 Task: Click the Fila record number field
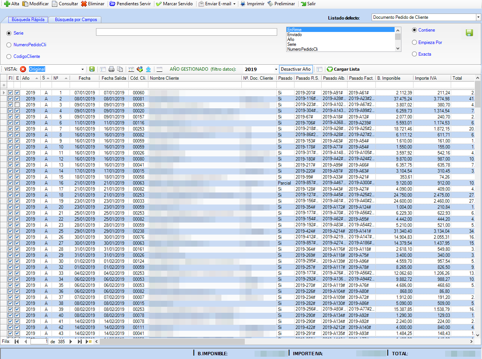(x=39, y=342)
